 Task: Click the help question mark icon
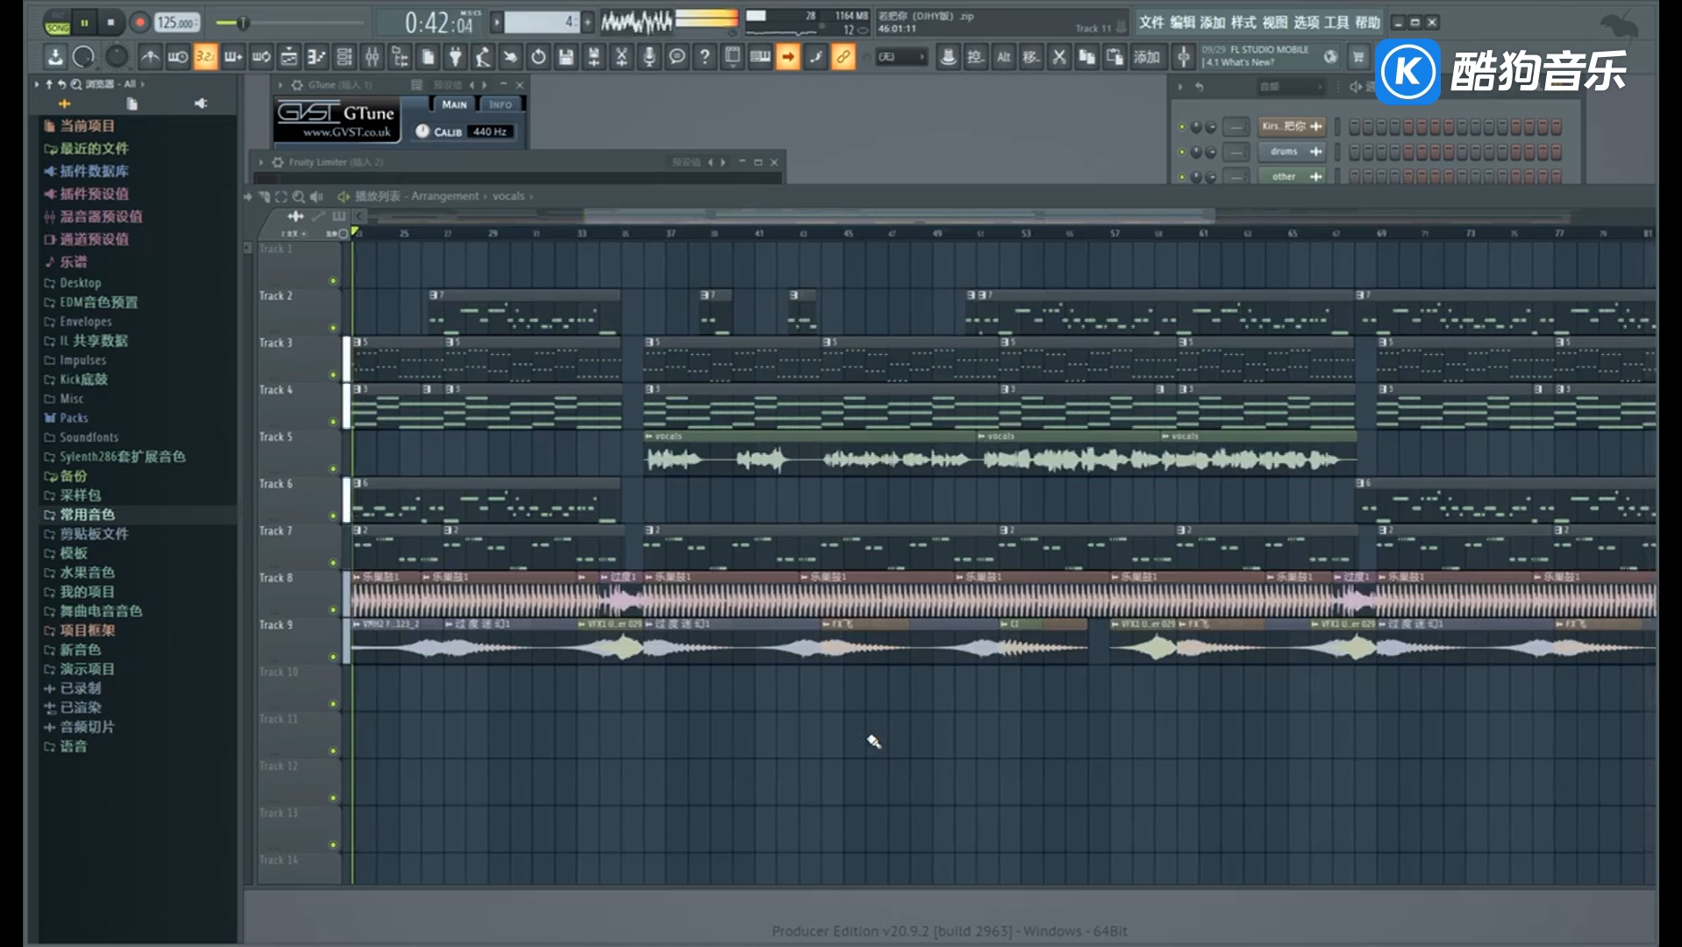[704, 57]
